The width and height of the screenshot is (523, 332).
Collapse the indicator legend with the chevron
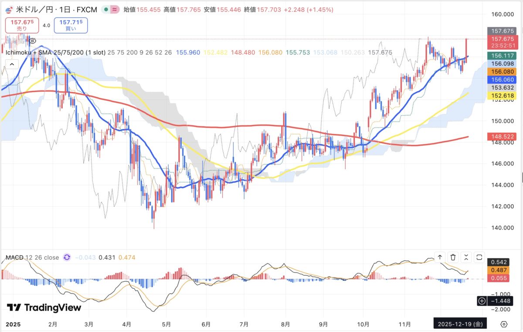tap(11, 64)
